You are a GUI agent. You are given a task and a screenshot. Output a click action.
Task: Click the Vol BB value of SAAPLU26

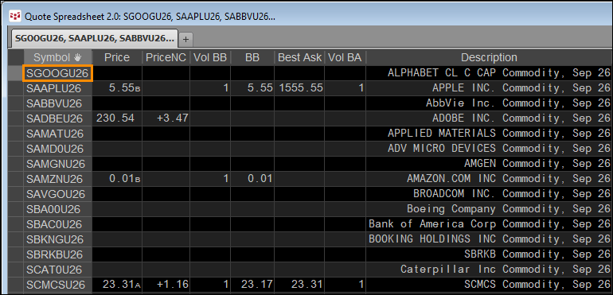pyautogui.click(x=210, y=88)
